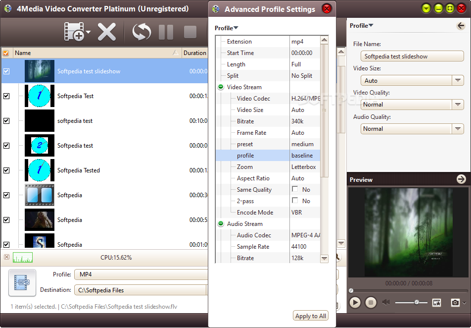
Task: Click the clip/effects icon in preview
Action: (x=437, y=302)
